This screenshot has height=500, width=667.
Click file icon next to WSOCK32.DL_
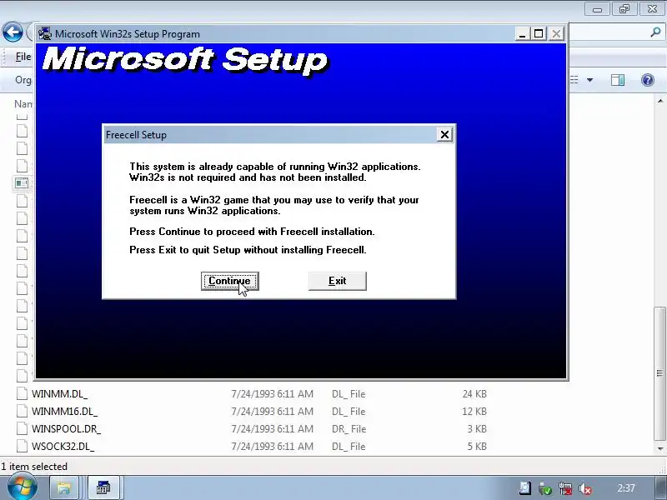coord(22,446)
